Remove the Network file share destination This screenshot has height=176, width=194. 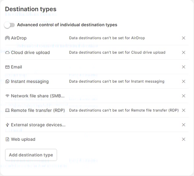click(x=183, y=96)
